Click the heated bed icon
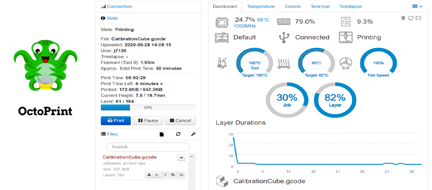The height and width of the screenshot is (190, 432). tap(284, 63)
